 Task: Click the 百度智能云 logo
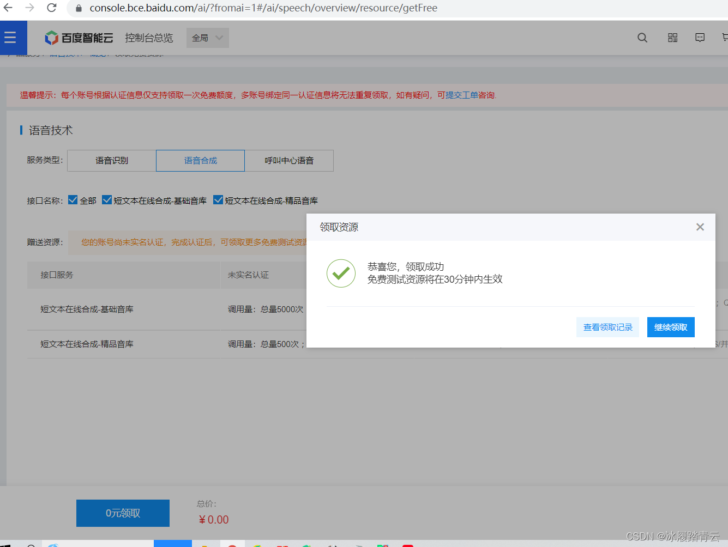pyautogui.click(x=80, y=38)
